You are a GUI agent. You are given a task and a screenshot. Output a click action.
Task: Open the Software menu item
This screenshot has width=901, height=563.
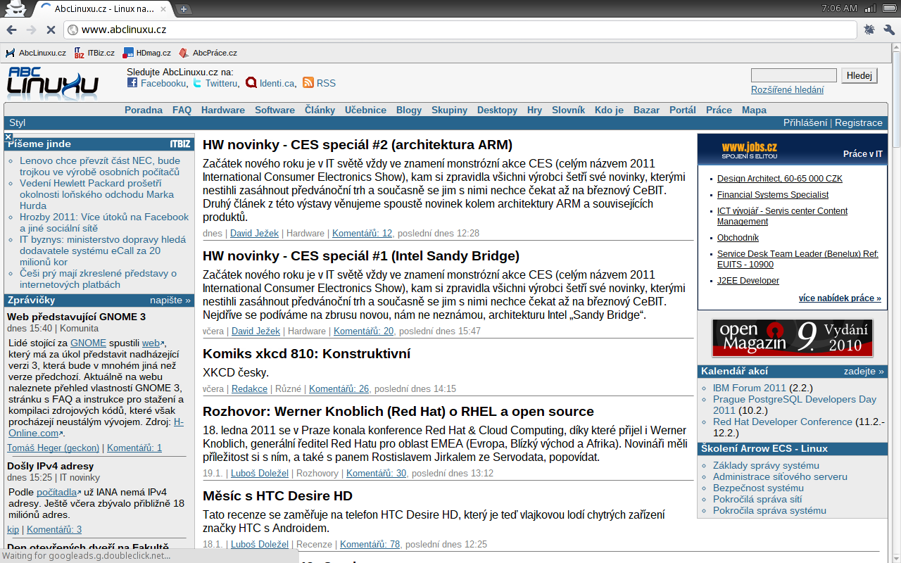coord(275,110)
